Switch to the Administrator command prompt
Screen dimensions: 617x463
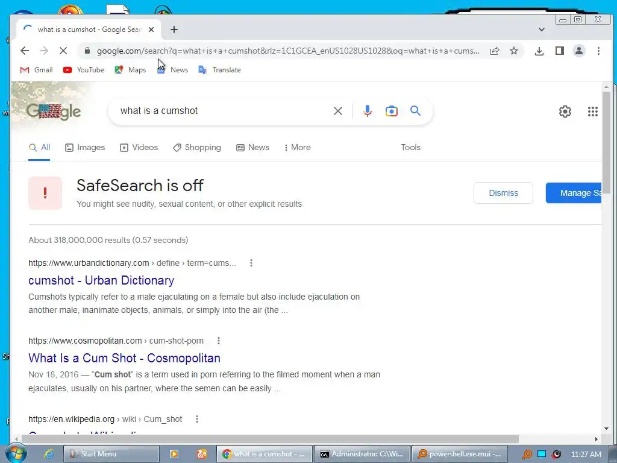click(x=362, y=454)
